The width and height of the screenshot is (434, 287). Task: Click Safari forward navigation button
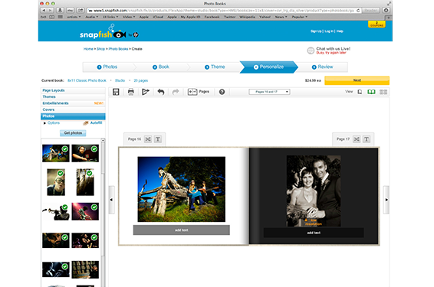click(x=50, y=10)
